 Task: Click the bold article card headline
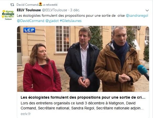[83, 97]
